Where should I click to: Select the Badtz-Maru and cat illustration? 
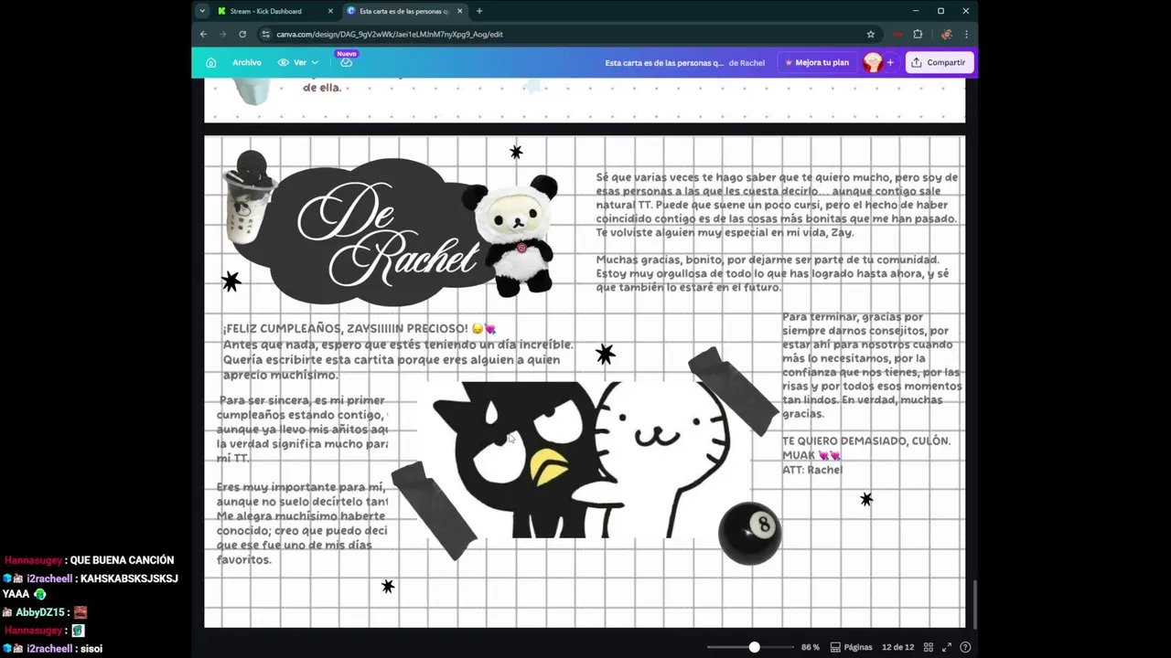coord(583,458)
